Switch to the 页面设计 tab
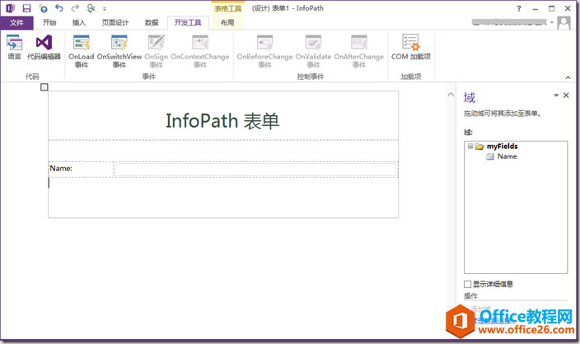Viewport: 580px width, 344px height. [x=115, y=23]
